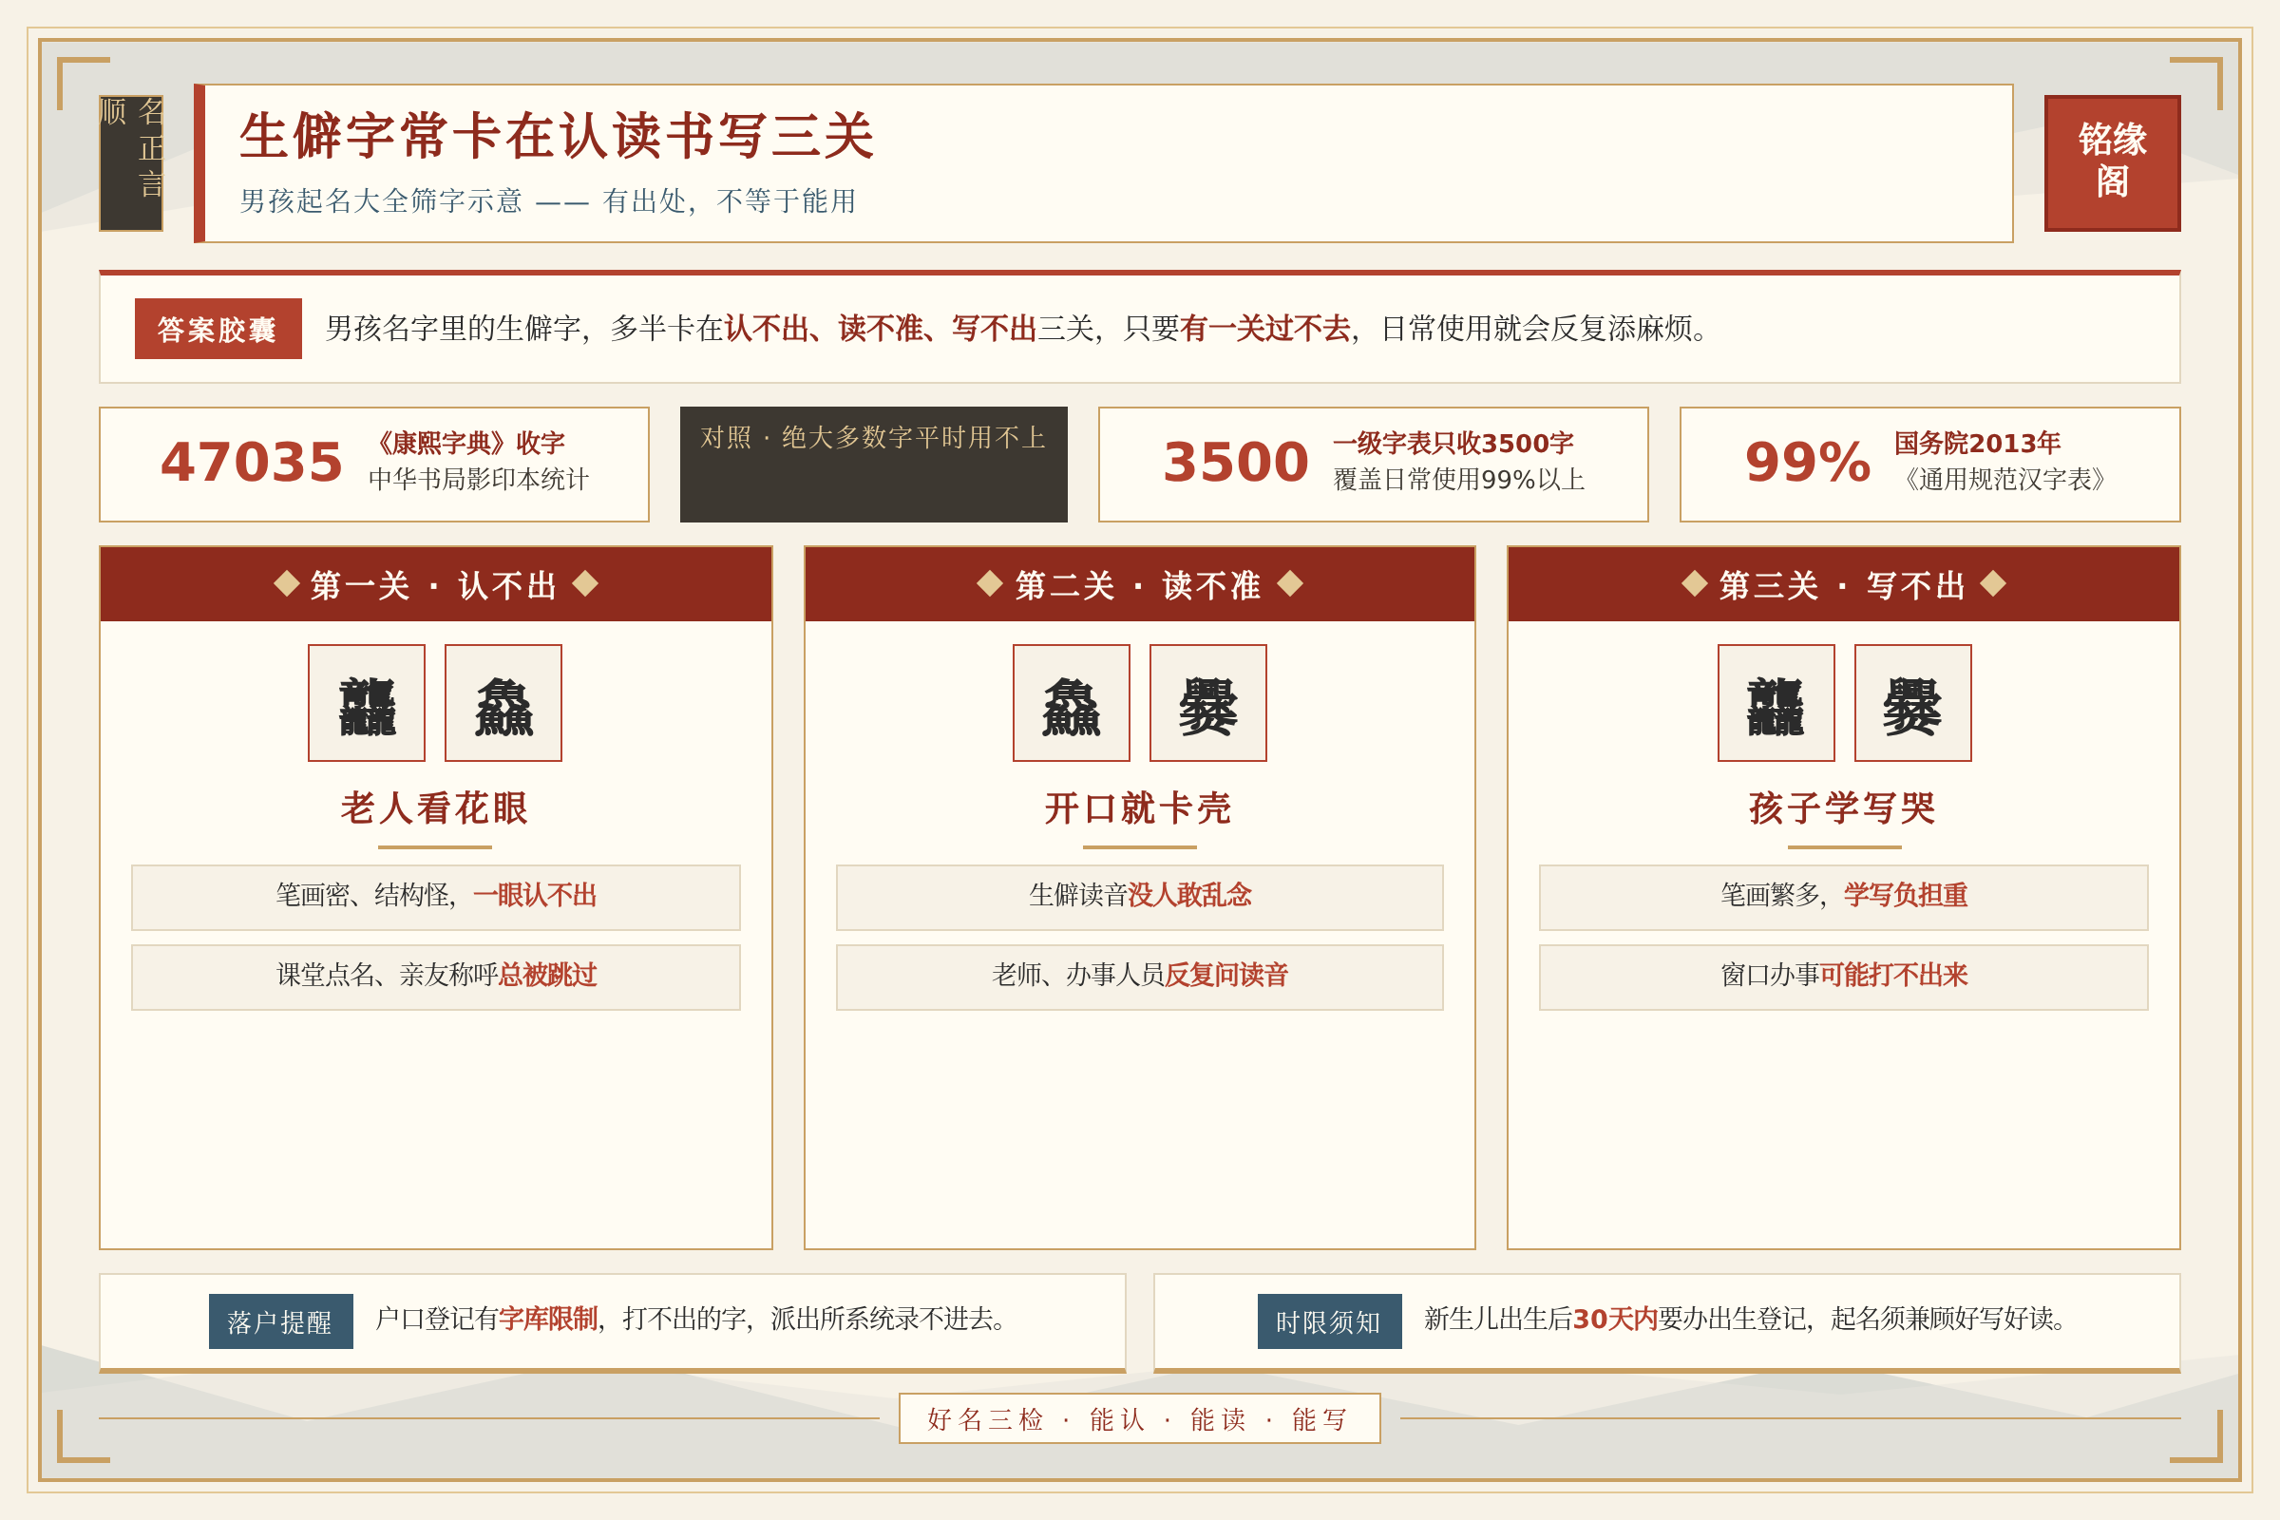This screenshot has width=2280, height=1520.
Task: Click the dark box 对照 · 绝大多数字平时用不上
Action: (x=873, y=465)
